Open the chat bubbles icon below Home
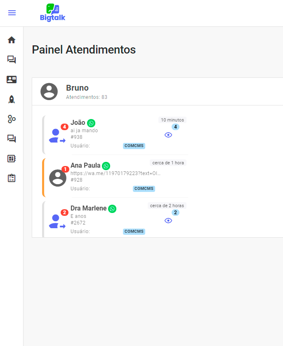Screen dimensions: 283x346 tap(12, 60)
